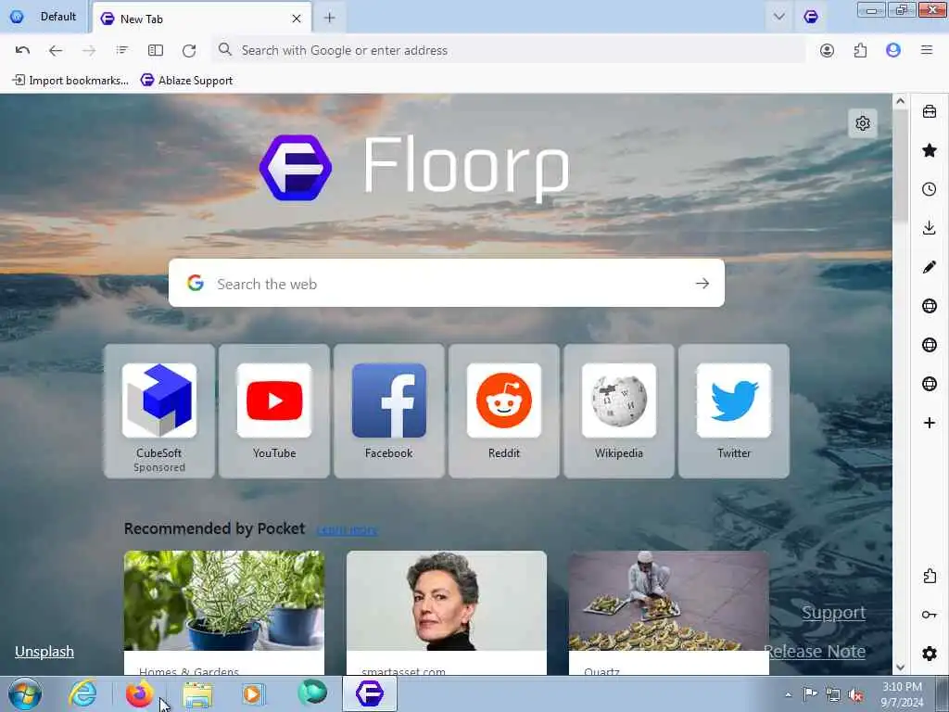Open the account icon in the toolbar
949x712 pixels.
[x=827, y=50]
